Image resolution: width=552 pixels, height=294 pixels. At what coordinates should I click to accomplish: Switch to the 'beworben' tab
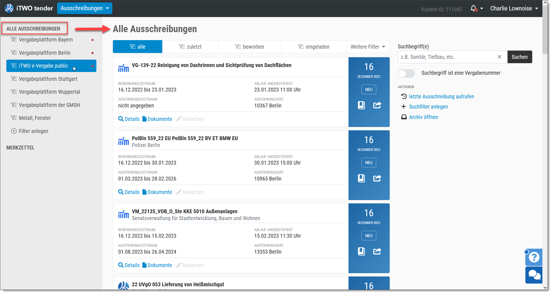(250, 47)
